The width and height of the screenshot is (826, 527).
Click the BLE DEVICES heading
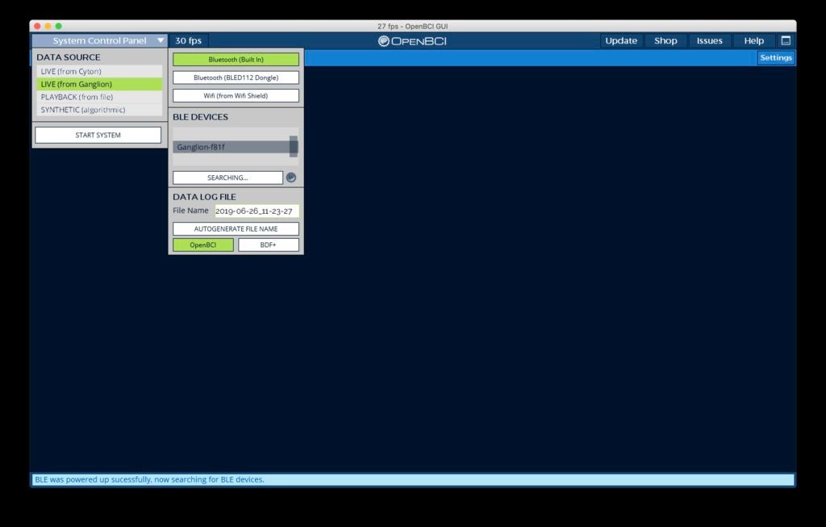(x=201, y=117)
